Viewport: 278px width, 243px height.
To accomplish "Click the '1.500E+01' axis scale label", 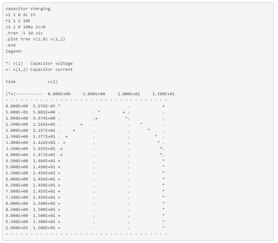I will click(164, 94).
